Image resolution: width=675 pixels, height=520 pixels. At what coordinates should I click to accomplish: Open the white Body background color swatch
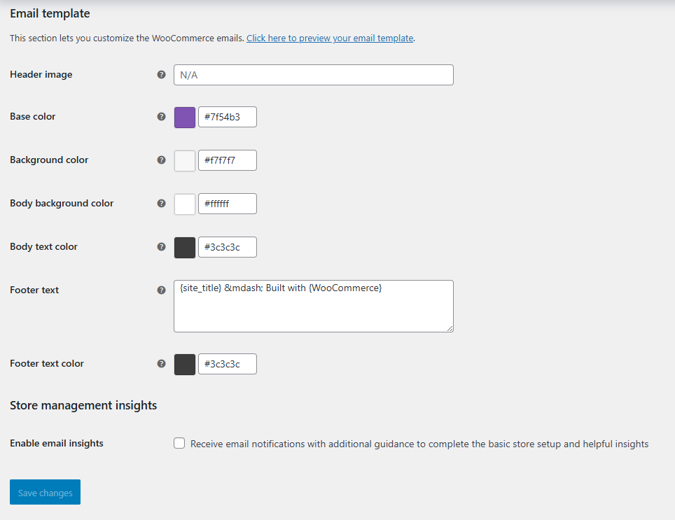[x=185, y=204]
